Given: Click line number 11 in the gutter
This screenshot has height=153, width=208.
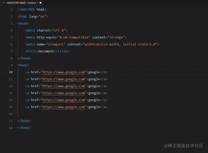Looking at the screenshot, I should (11, 79).
